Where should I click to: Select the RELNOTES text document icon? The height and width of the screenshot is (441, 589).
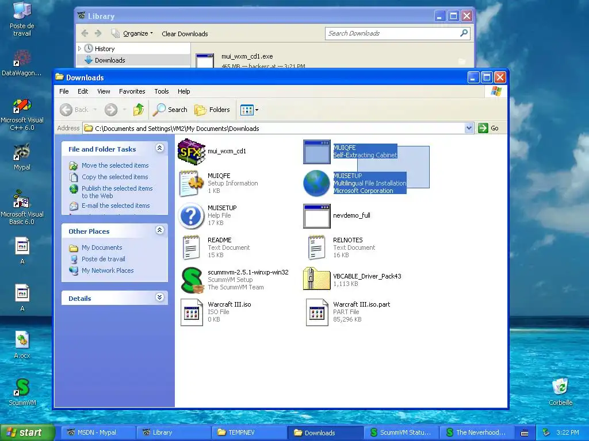coord(317,247)
